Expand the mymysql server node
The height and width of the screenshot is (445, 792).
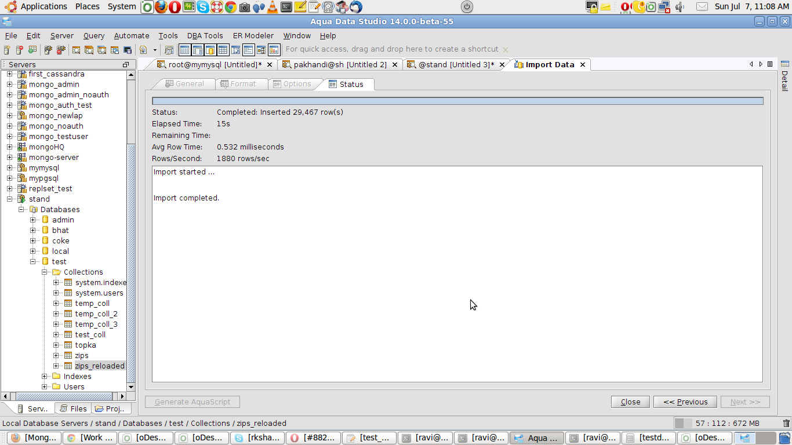point(9,167)
